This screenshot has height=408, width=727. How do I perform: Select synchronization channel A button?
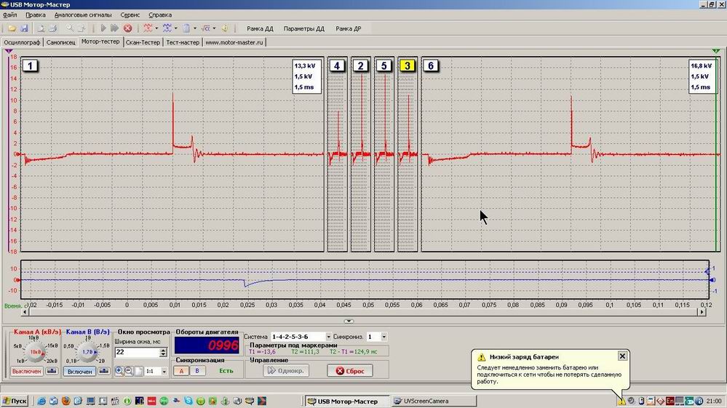pyautogui.click(x=181, y=370)
